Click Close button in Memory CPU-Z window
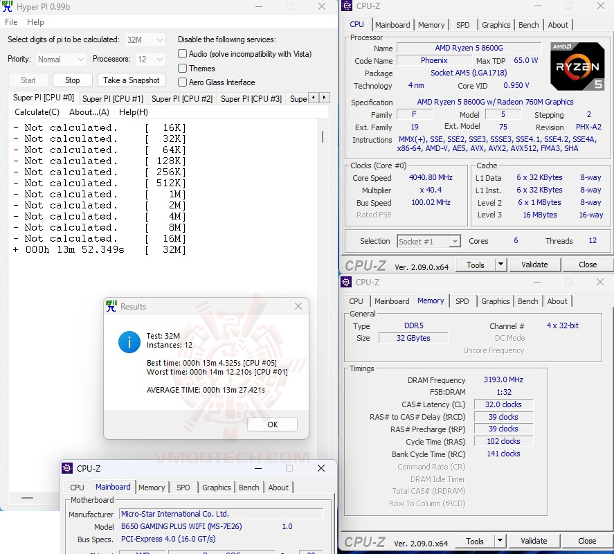 (587, 541)
